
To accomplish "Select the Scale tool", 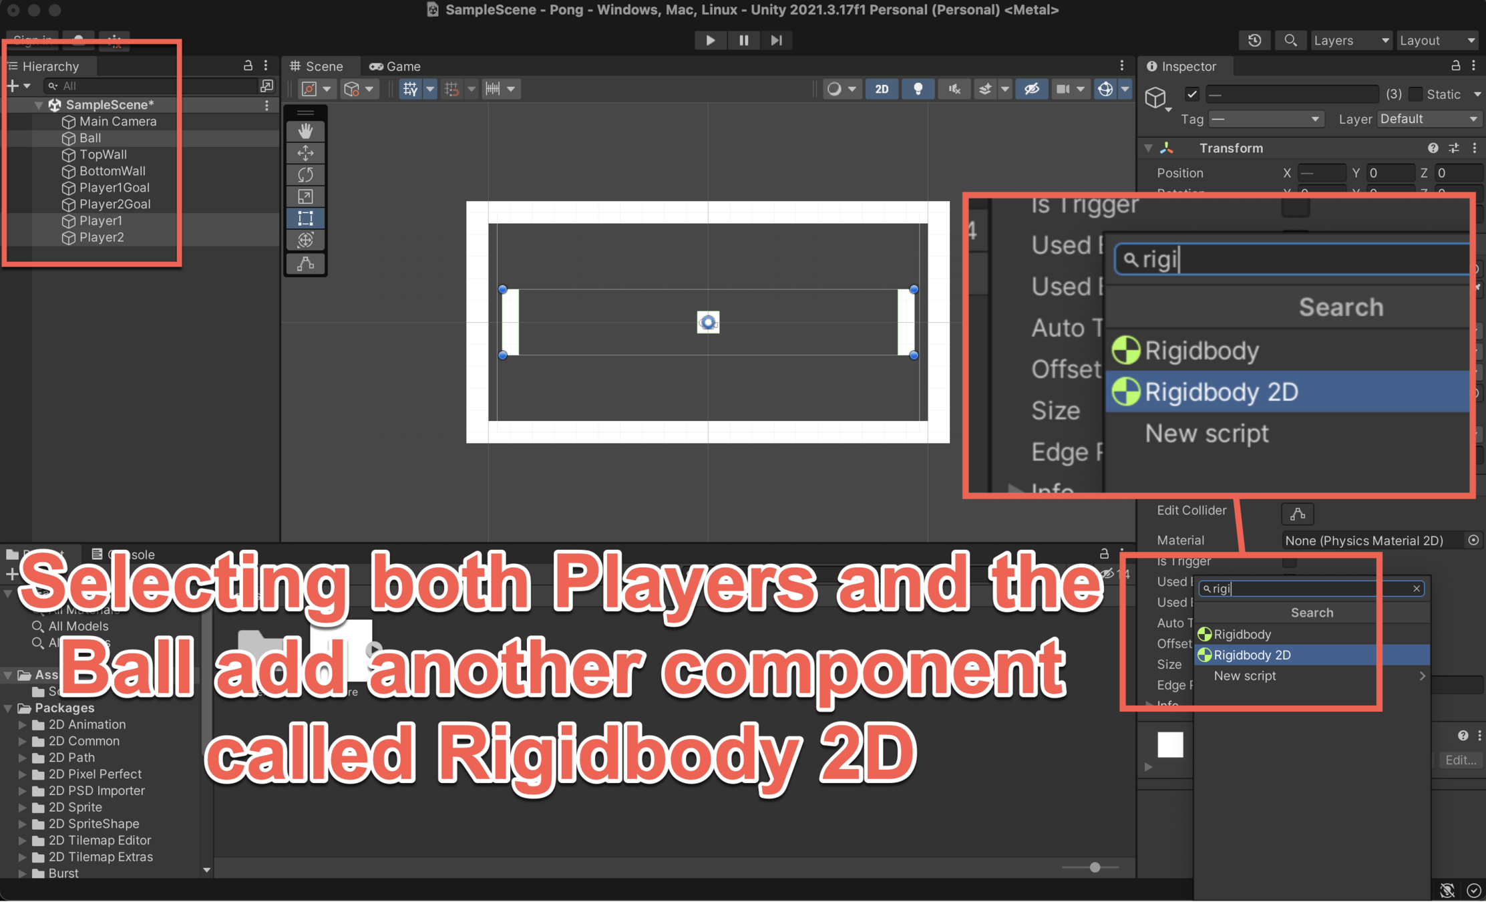I will [305, 196].
